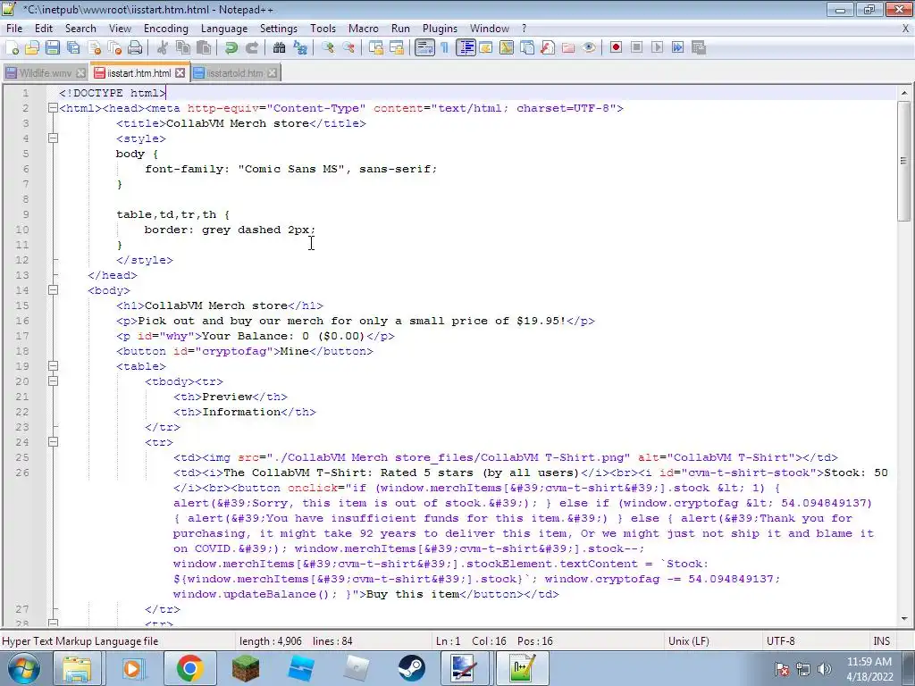The image size is (915, 686).
Task: Open the Search menu
Action: (80, 29)
